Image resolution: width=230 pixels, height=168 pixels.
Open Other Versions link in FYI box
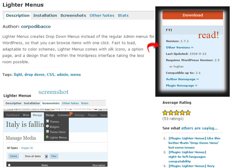coord(180,47)
